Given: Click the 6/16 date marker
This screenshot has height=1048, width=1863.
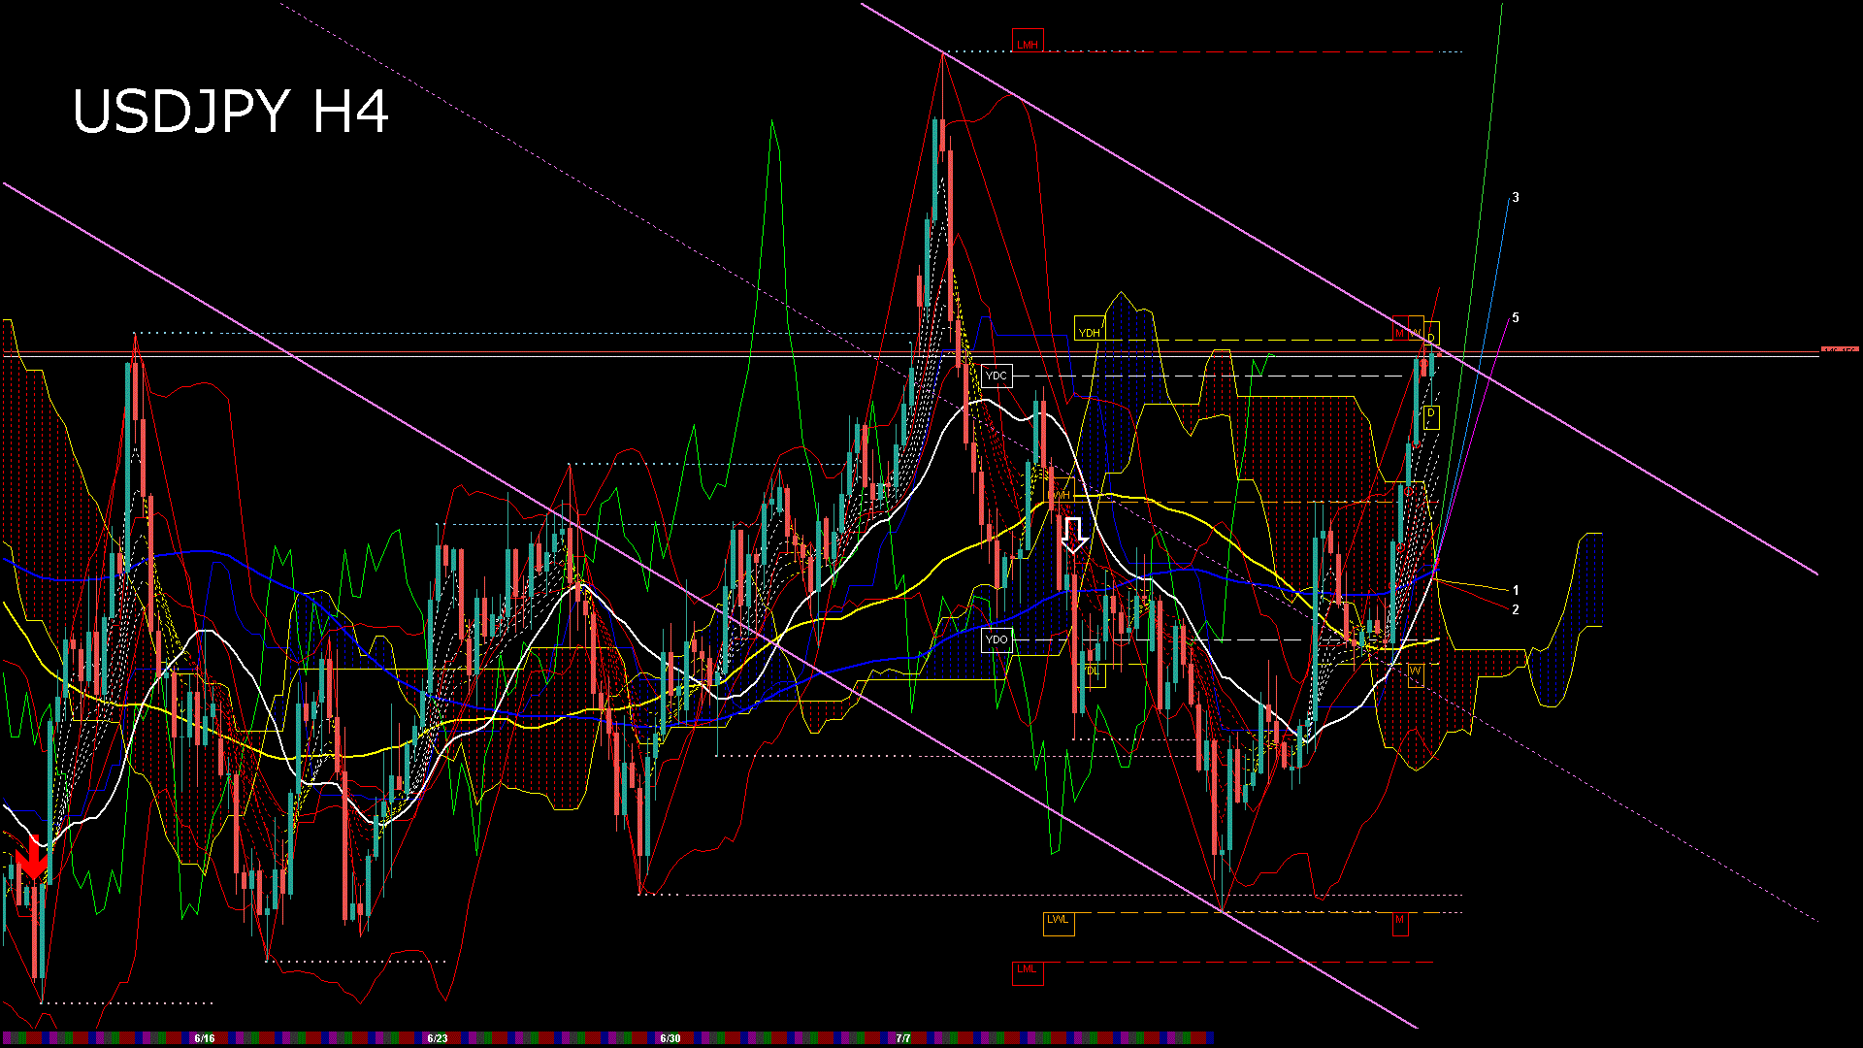Looking at the screenshot, I should pyautogui.click(x=204, y=1038).
